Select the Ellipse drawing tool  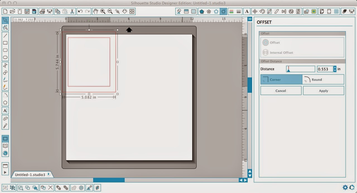pos(6,57)
